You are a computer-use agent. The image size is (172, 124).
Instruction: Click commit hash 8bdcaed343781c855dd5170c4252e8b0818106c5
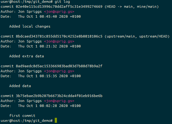(59, 36)
